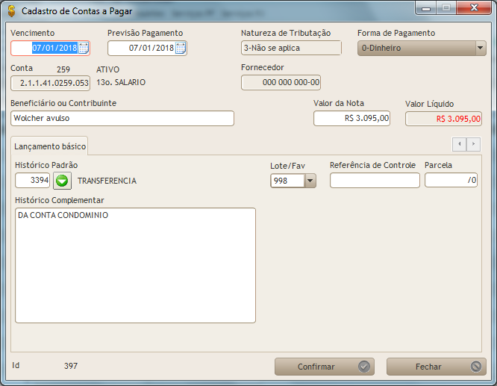Image resolution: width=497 pixels, height=386 pixels.
Task: Open the Previsão Pagamento calendar icon
Action: tap(181, 48)
